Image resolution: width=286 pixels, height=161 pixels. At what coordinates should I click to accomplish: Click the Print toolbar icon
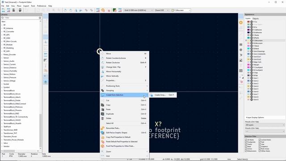pos(20,10)
